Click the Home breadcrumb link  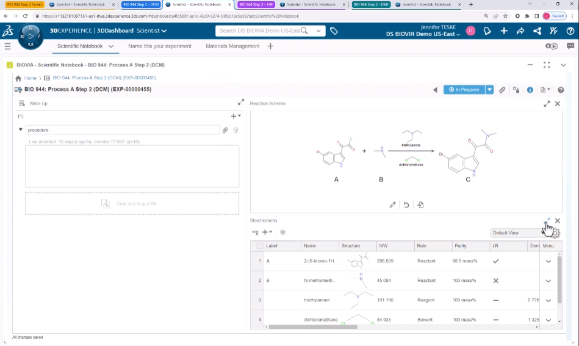(x=31, y=78)
